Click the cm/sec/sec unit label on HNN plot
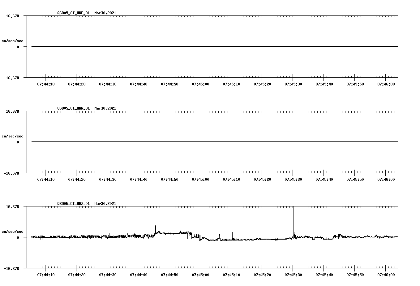This screenshot has height=286, width=420. 13,136
